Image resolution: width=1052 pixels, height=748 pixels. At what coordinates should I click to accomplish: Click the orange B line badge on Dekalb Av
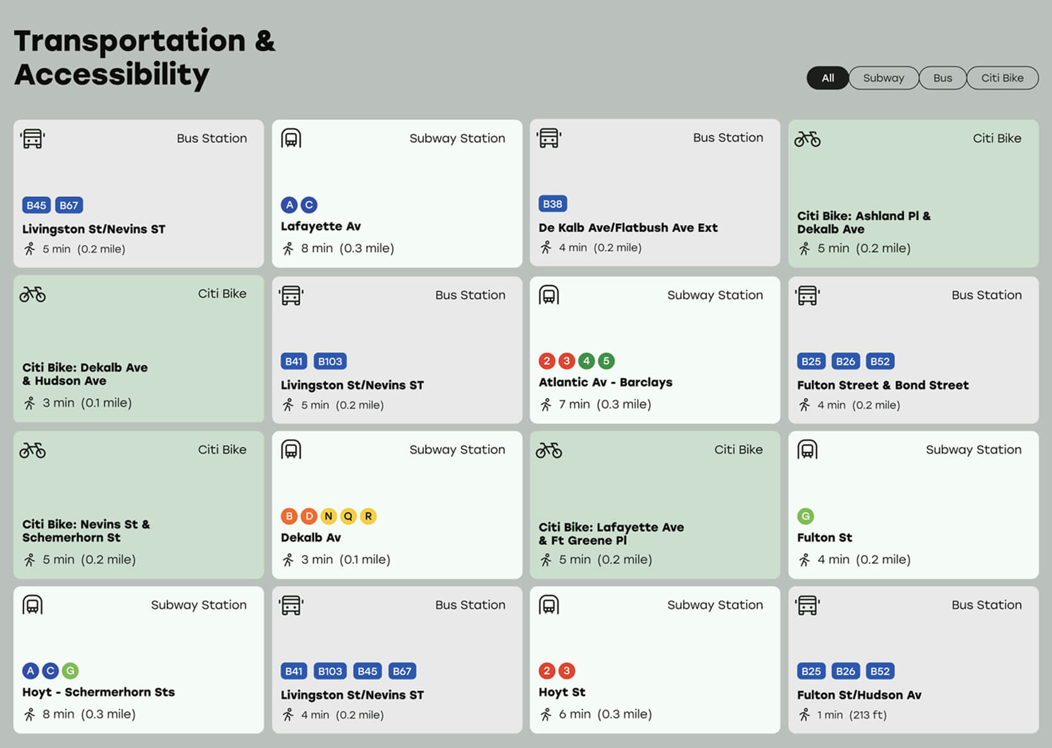(289, 516)
